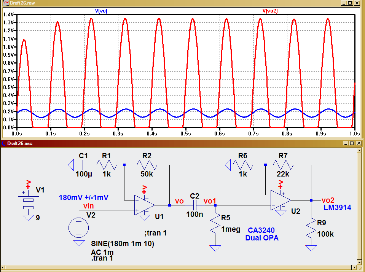
Task: Click the "Dual OPA" comment text
Action: [262, 238]
